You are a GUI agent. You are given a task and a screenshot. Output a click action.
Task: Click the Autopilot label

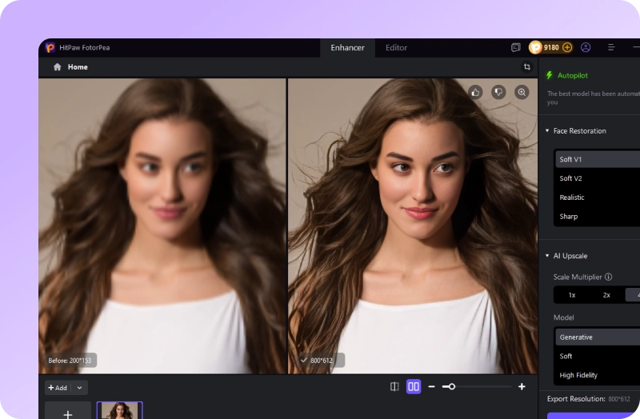(572, 75)
